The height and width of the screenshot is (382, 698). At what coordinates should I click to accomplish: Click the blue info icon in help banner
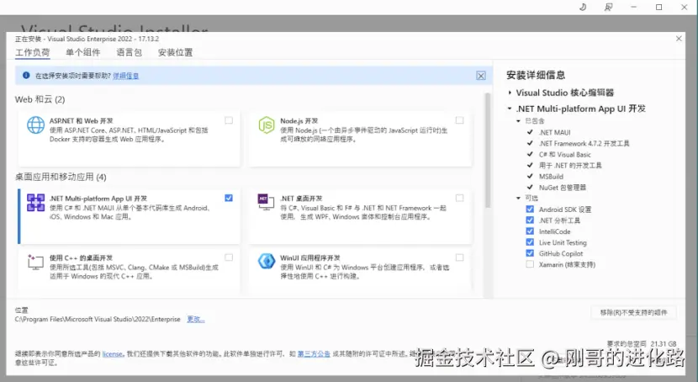tap(26, 75)
